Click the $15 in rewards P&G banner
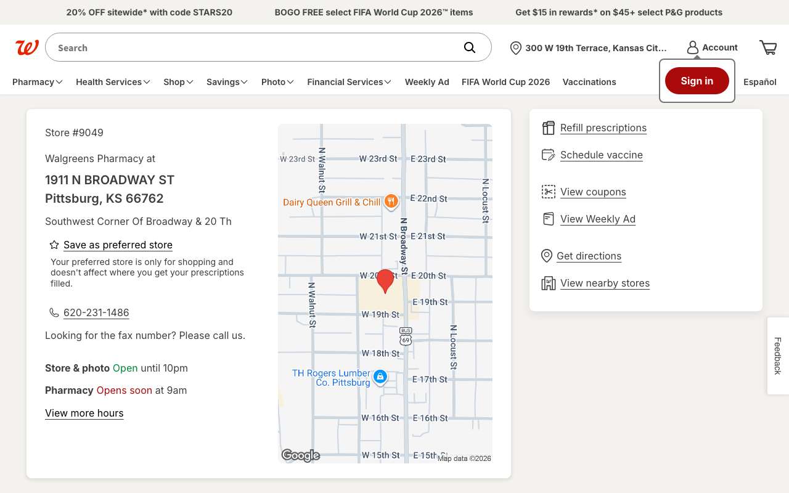This screenshot has width=789, height=493. 619,12
